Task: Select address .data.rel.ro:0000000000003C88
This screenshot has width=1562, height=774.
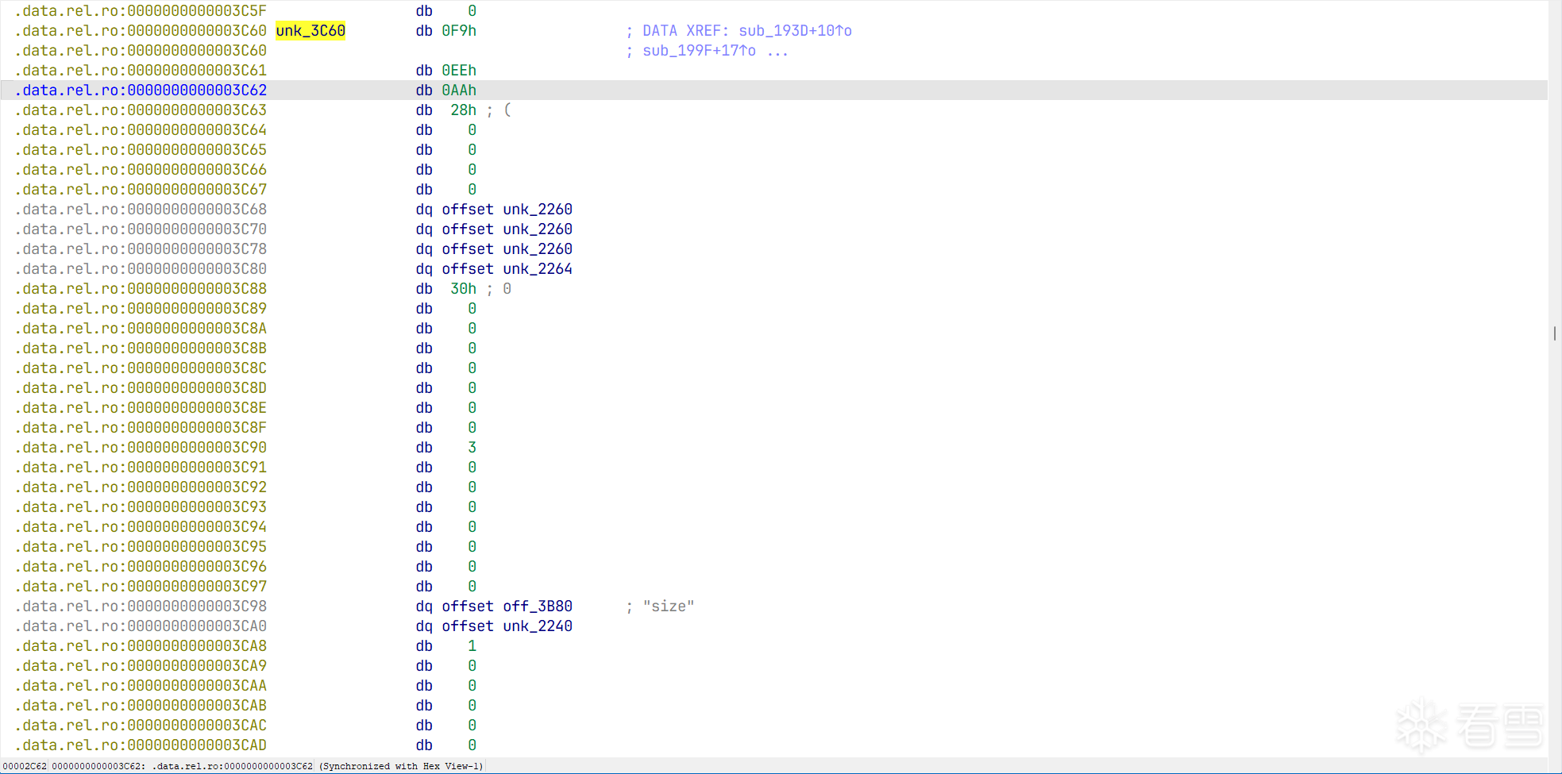Action: pyautogui.click(x=141, y=289)
